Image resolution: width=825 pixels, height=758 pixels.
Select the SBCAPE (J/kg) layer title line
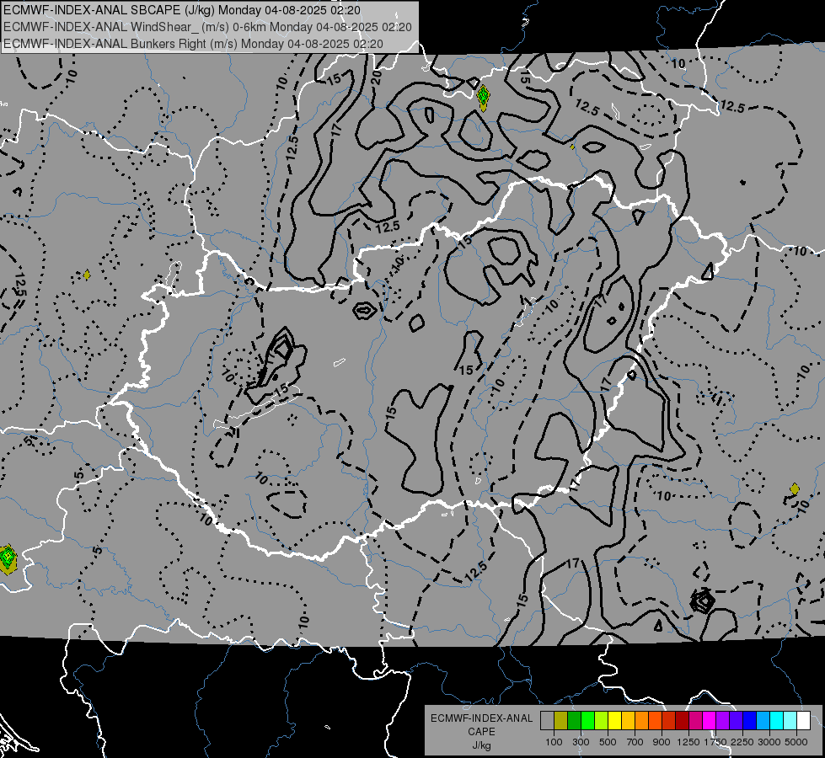(181, 10)
